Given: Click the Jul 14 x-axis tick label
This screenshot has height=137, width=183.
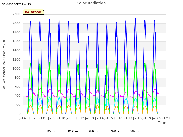Looking at the screenshot, I should click(99, 118).
